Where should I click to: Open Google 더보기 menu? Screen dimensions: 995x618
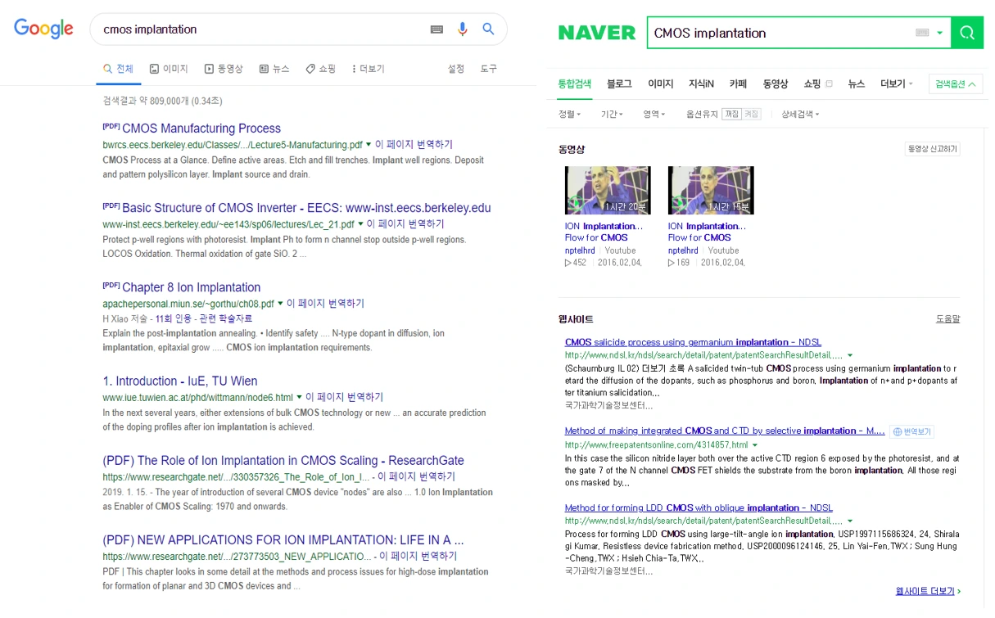coord(369,69)
